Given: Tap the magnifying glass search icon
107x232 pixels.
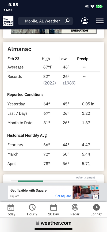Looking at the screenshot, I should click(67, 21).
